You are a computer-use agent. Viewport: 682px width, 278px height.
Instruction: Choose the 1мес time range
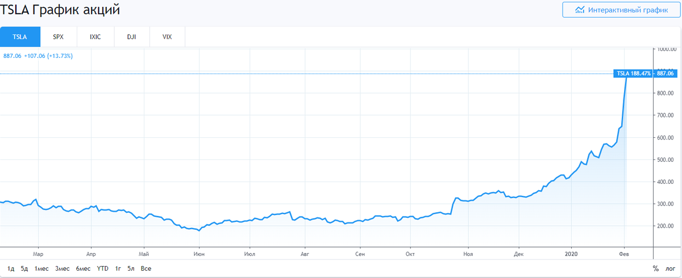click(x=41, y=268)
